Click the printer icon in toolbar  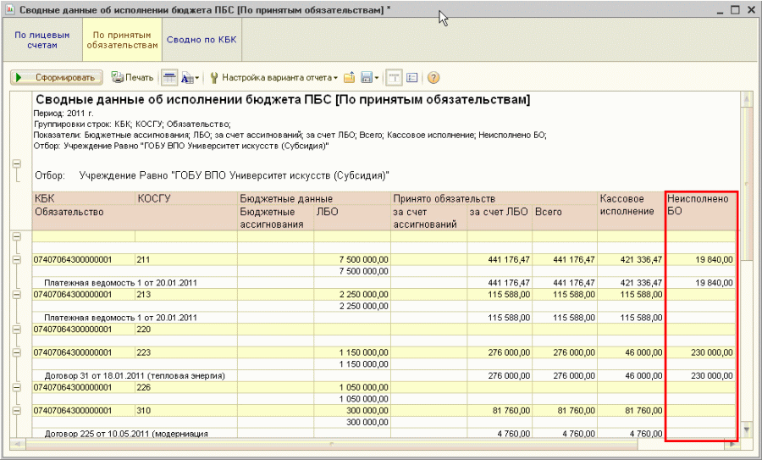118,78
